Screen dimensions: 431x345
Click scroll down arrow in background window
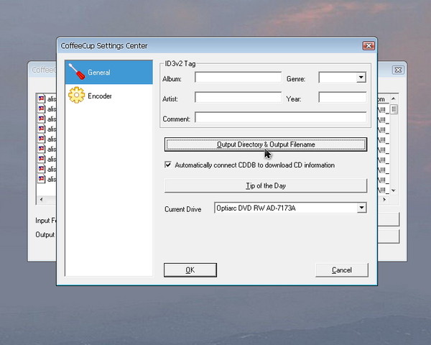[394, 190]
